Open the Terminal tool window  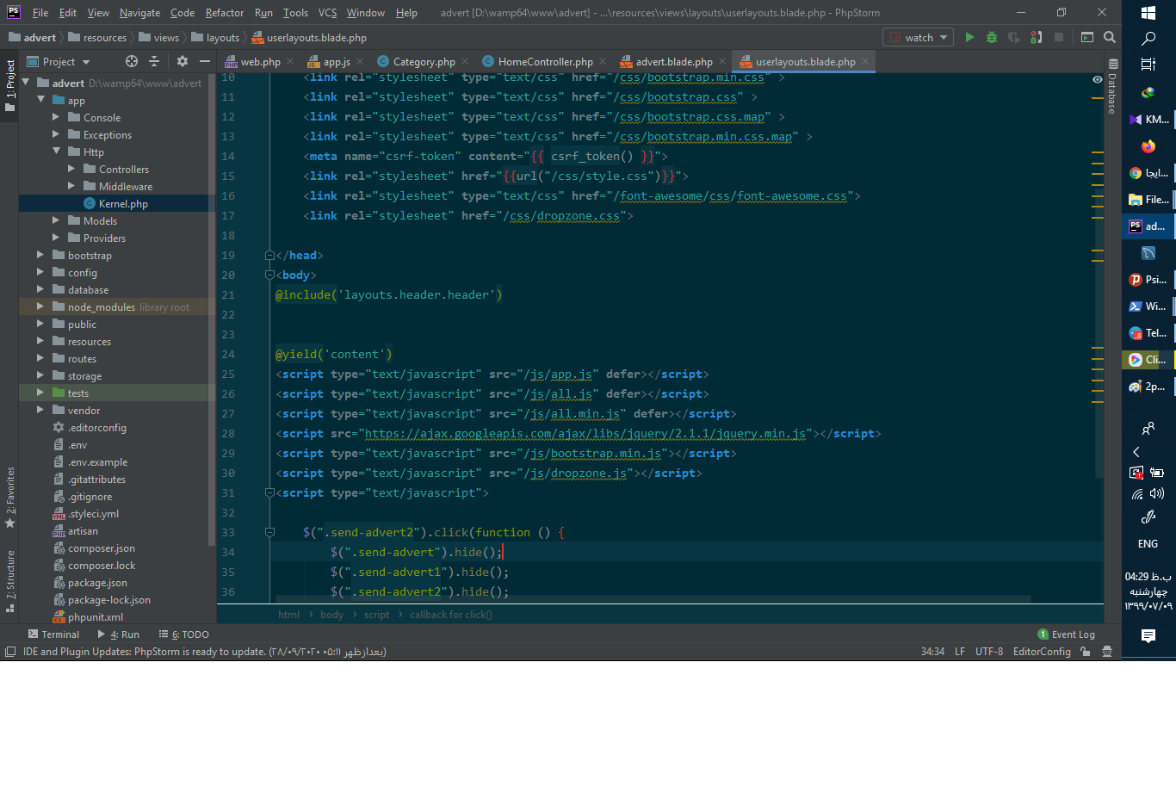tap(53, 634)
